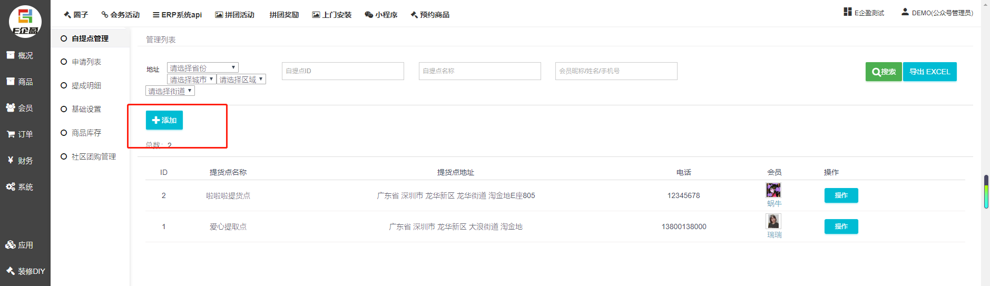Open 装修DIY in sidebar
Screen dimensions: 990x286
pyautogui.click(x=25, y=271)
